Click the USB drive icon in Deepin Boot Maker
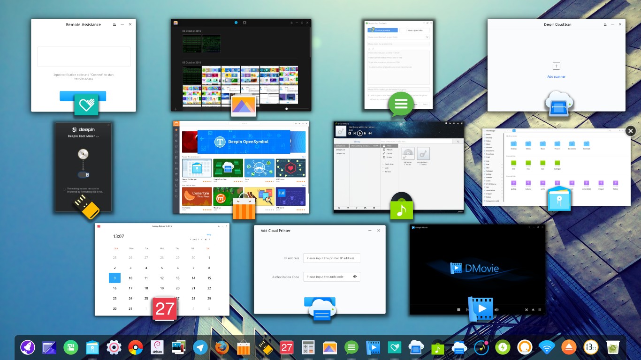Image resolution: width=641 pixels, height=360 pixels. click(84, 175)
